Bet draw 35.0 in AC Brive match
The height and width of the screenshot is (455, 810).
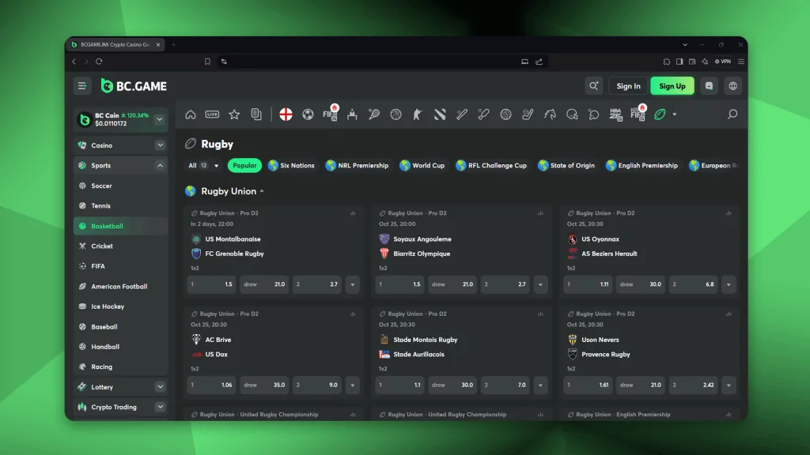264,385
